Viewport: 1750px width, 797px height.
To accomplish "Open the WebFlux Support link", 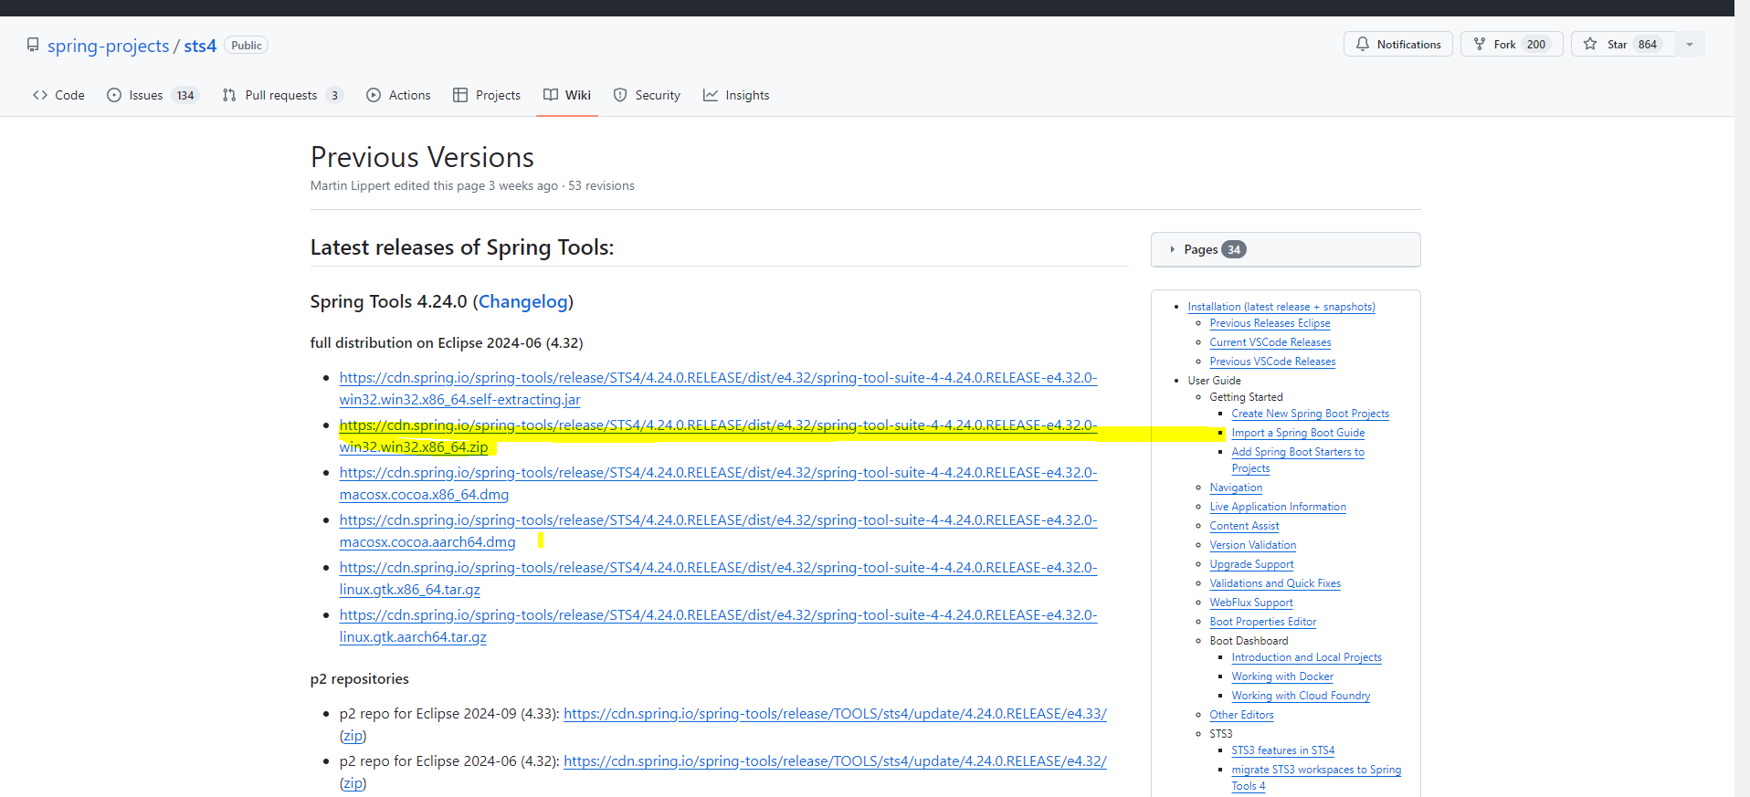I will click(1251, 603).
